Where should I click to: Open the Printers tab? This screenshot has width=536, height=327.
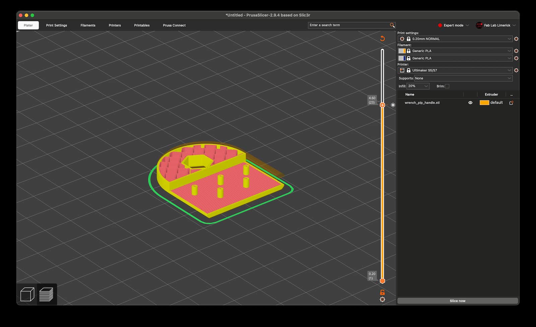pos(115,25)
